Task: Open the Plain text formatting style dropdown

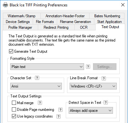Action: pos(47,67)
